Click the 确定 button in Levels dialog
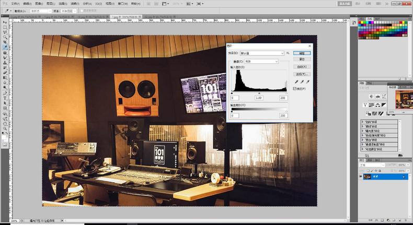This screenshot has width=413, height=225. (301, 53)
